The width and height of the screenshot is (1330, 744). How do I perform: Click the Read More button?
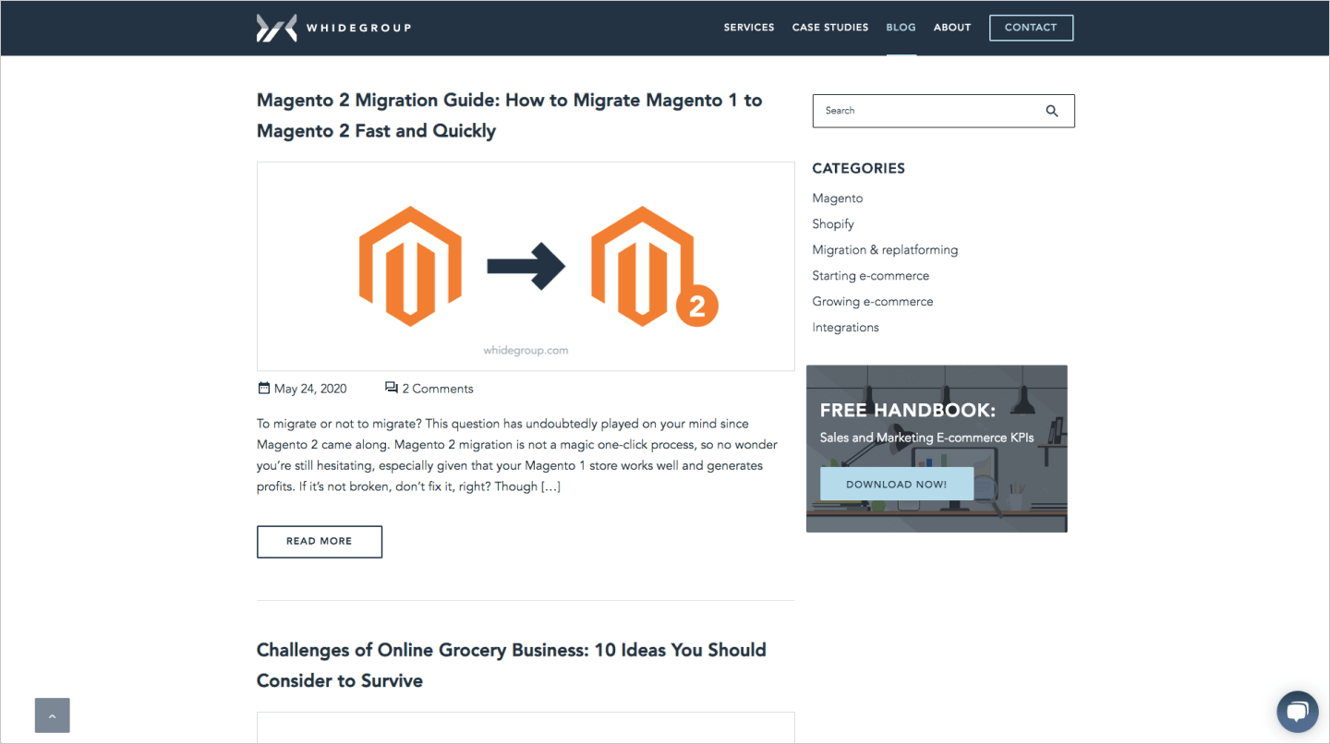tap(320, 542)
